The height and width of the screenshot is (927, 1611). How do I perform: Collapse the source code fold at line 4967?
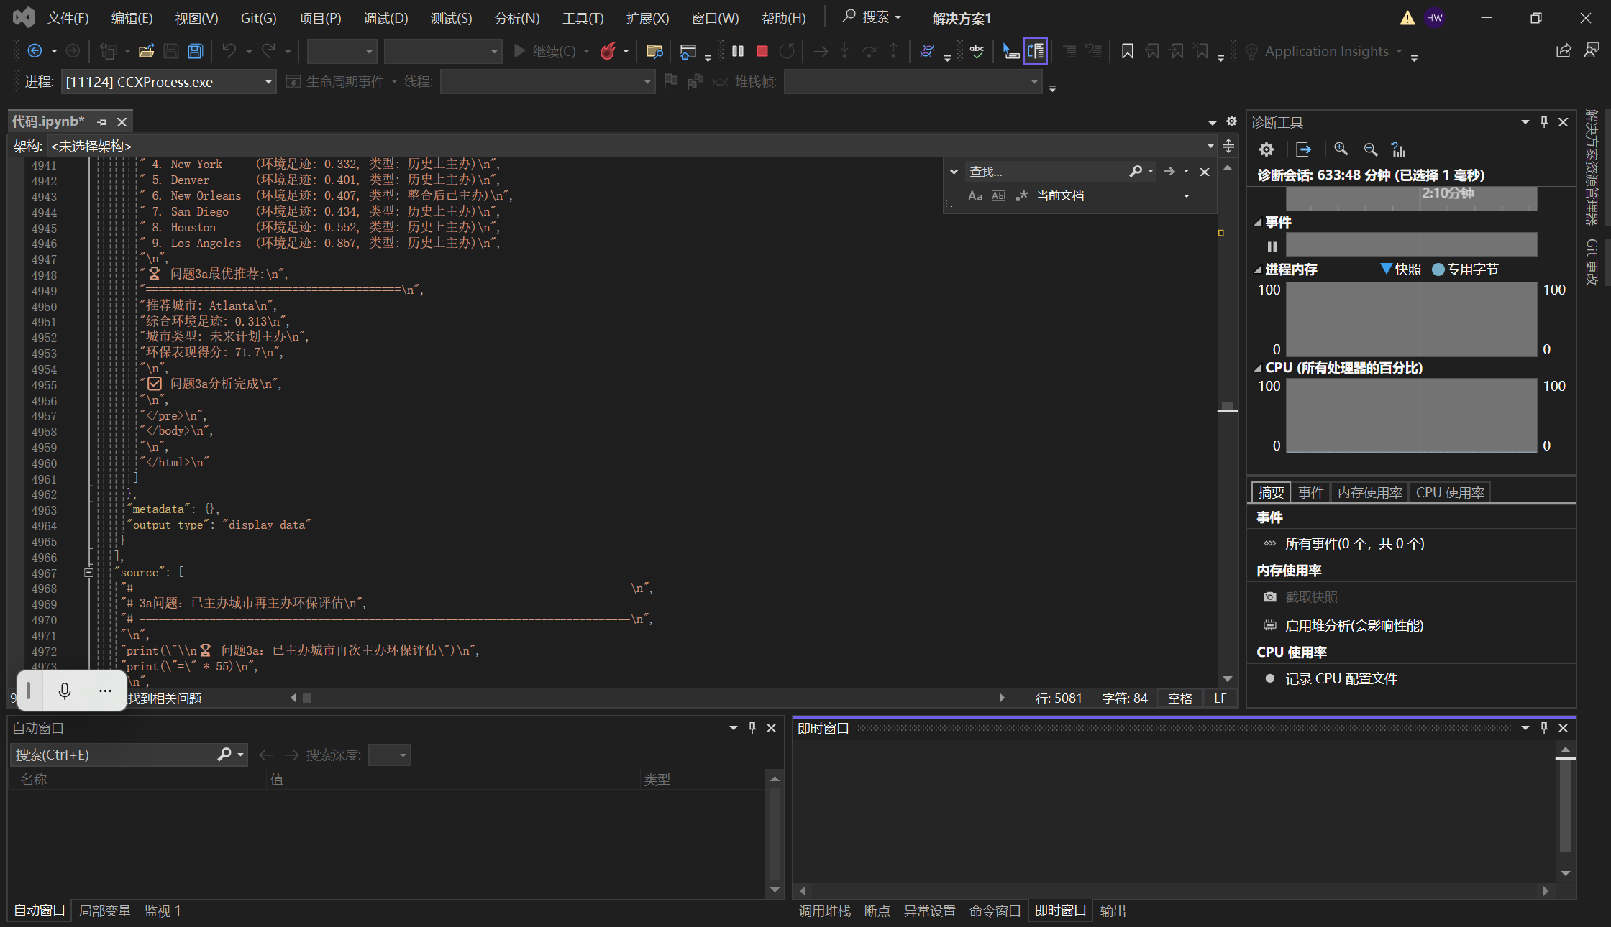[88, 573]
